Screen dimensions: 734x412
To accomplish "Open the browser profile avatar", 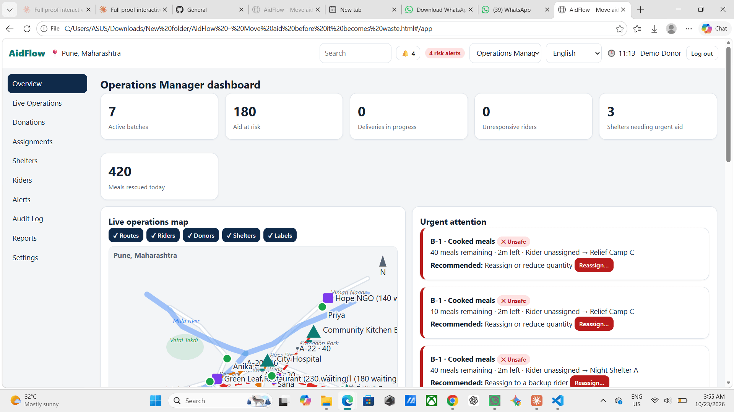I will point(671,29).
